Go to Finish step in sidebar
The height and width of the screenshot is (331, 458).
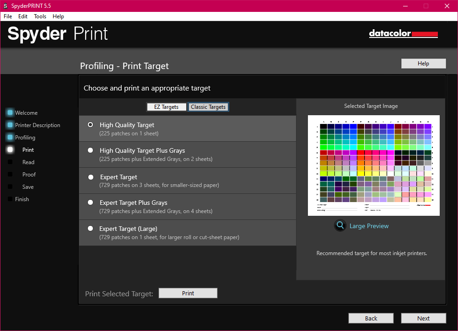22,199
